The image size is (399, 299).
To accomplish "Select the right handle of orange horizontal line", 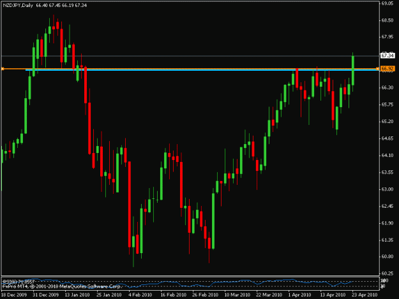I will [377, 69].
